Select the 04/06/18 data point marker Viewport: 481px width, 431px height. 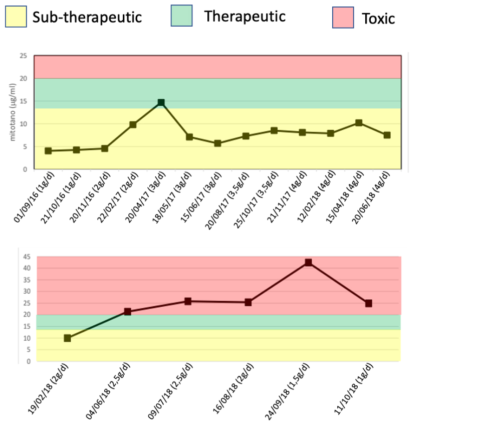127,312
